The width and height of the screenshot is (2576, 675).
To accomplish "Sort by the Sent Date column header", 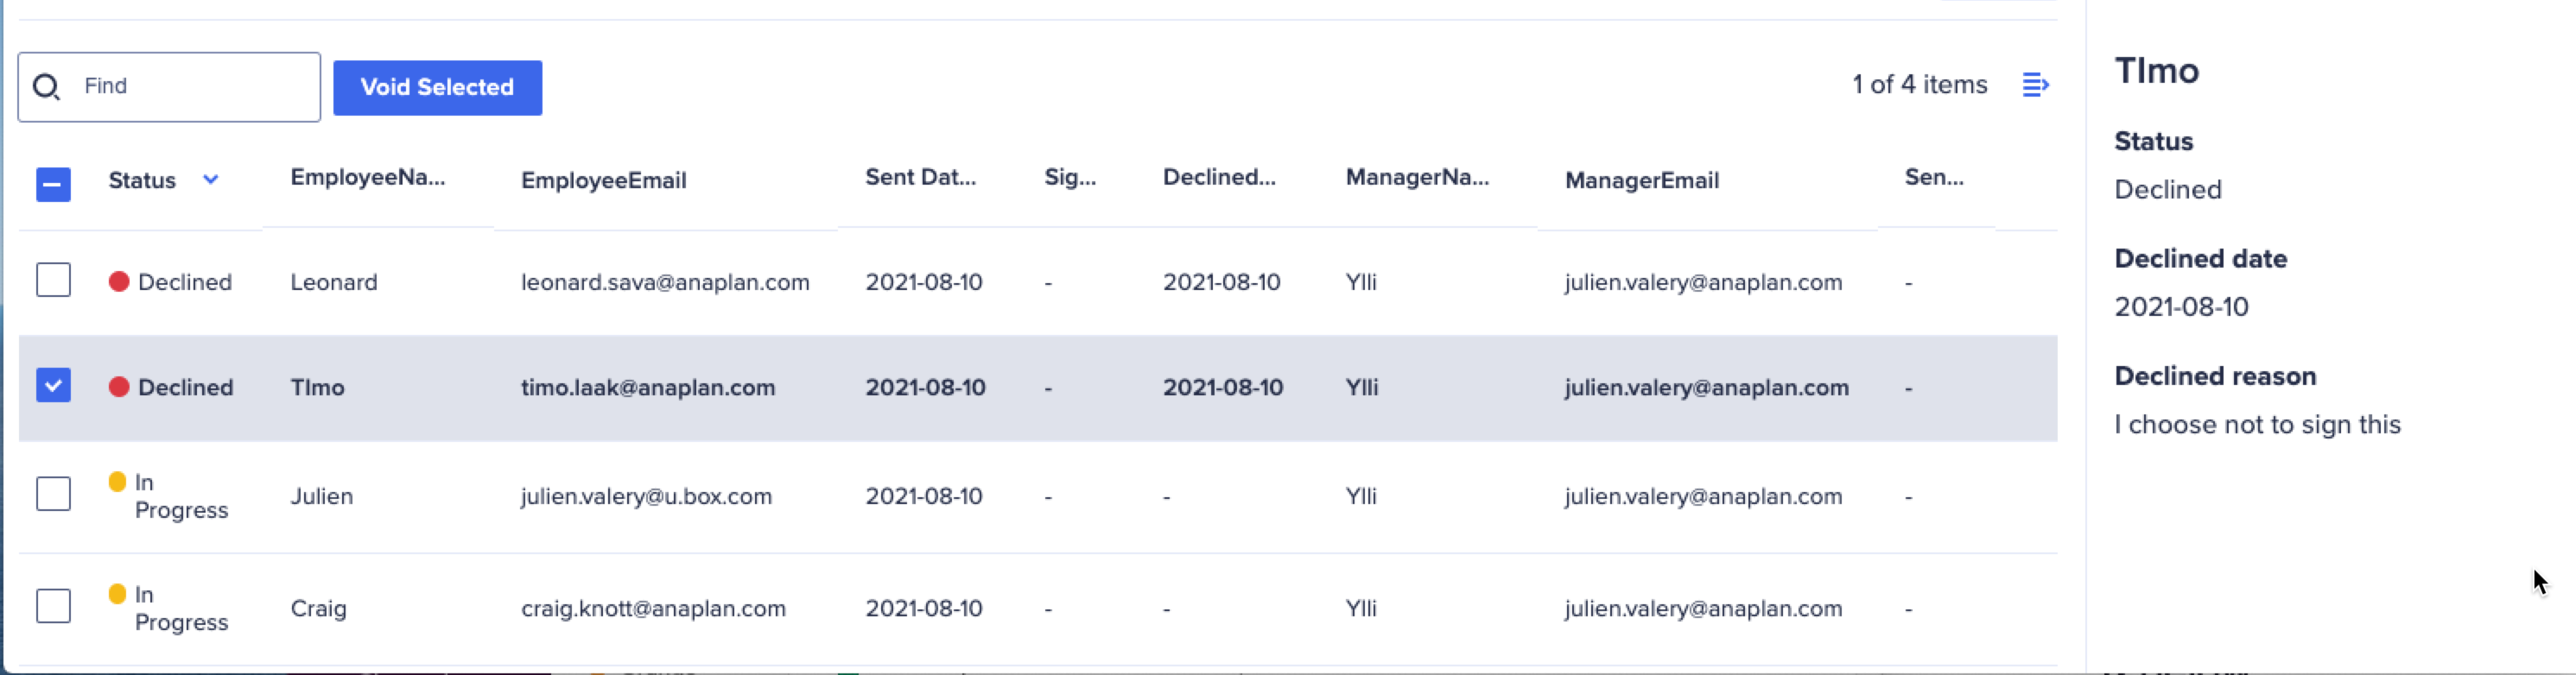I will coord(920,178).
